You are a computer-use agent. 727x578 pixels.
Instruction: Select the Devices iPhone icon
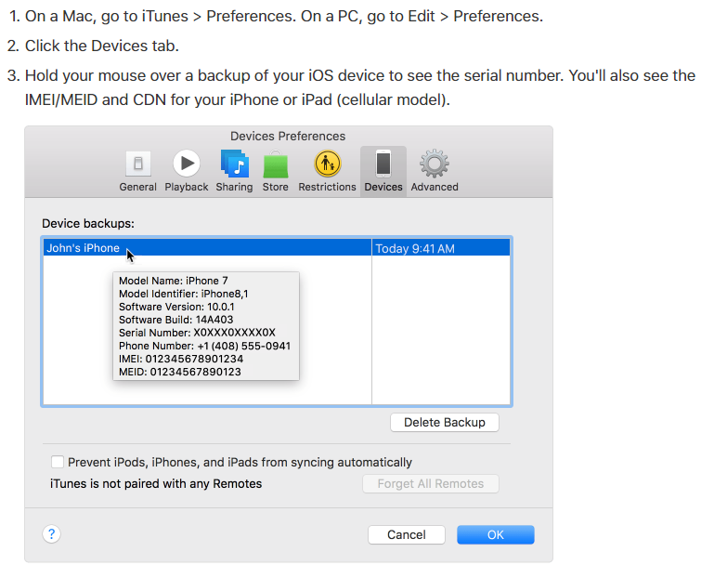click(383, 165)
